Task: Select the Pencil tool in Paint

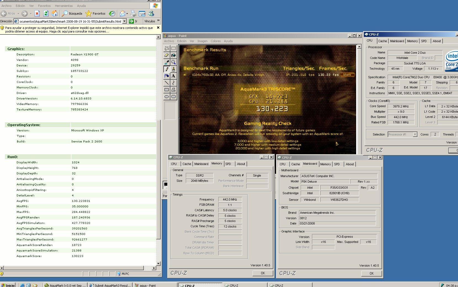Action: (x=167, y=69)
